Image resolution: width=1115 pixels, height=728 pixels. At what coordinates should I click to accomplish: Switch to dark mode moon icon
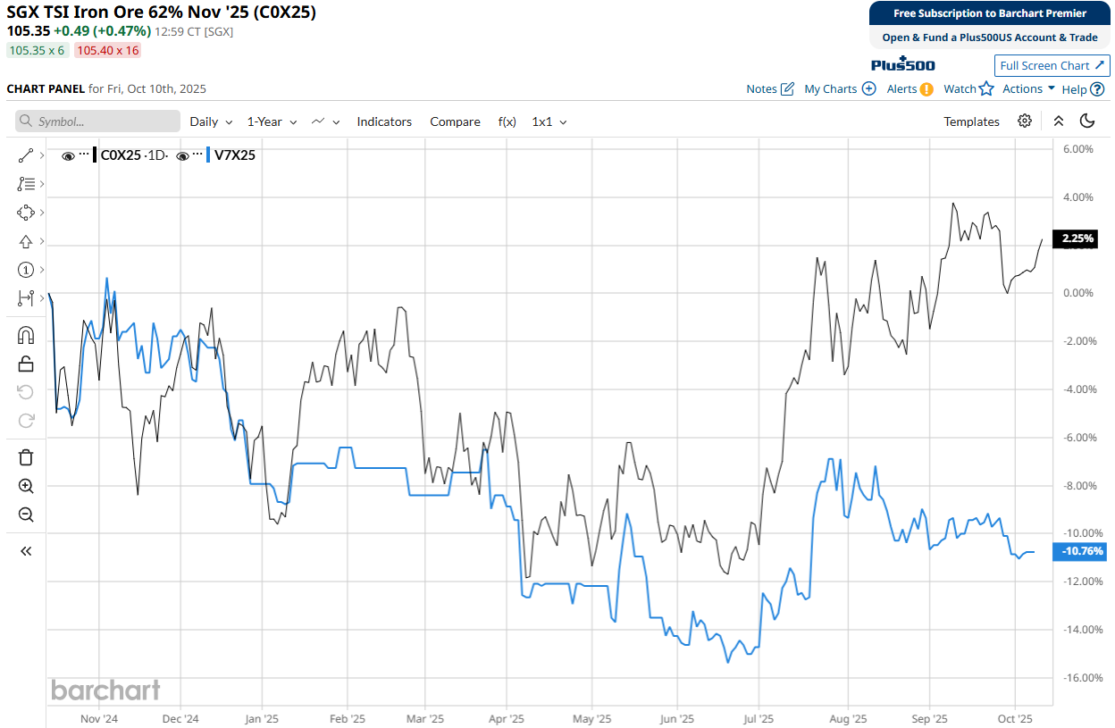pos(1087,121)
